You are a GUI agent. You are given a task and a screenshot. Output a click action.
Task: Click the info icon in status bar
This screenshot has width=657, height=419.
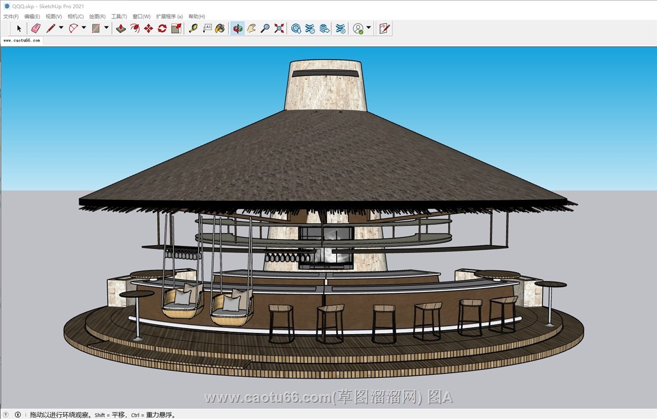coord(18,415)
